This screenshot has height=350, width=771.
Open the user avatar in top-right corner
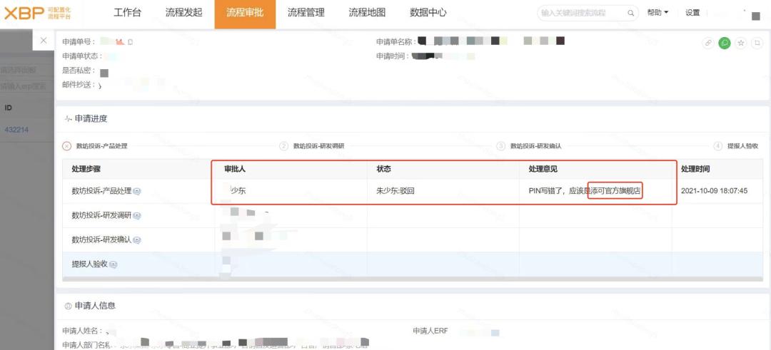(x=756, y=16)
